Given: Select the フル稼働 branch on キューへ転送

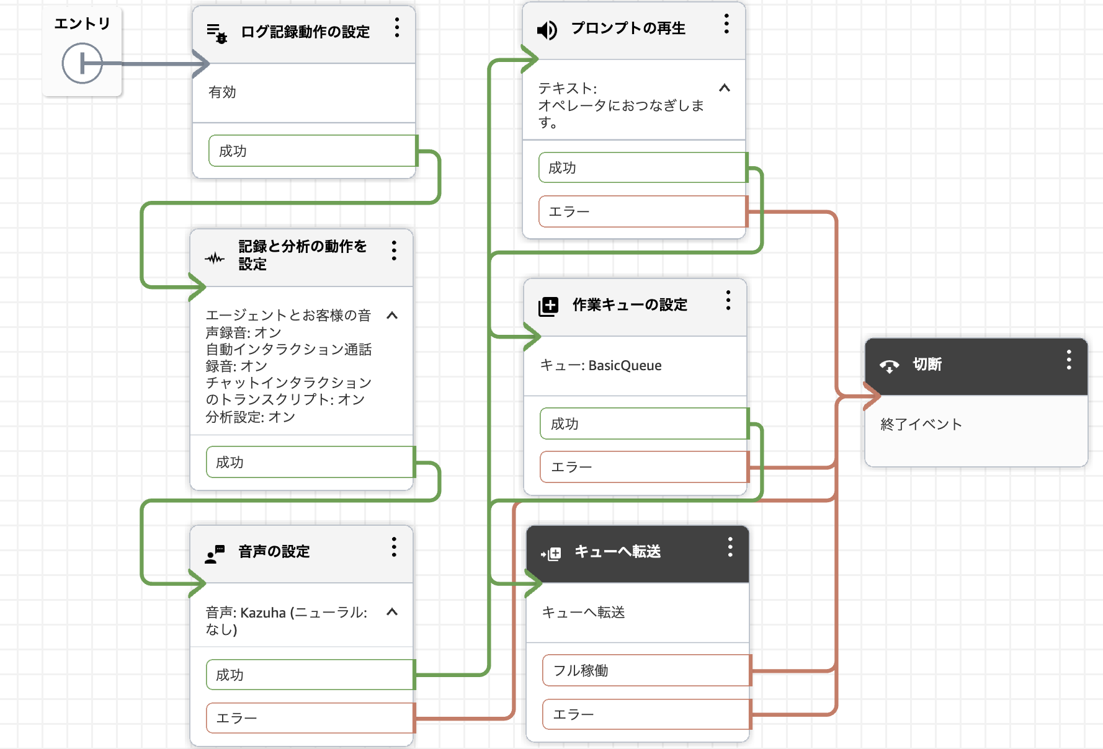Looking at the screenshot, I should point(646,670).
